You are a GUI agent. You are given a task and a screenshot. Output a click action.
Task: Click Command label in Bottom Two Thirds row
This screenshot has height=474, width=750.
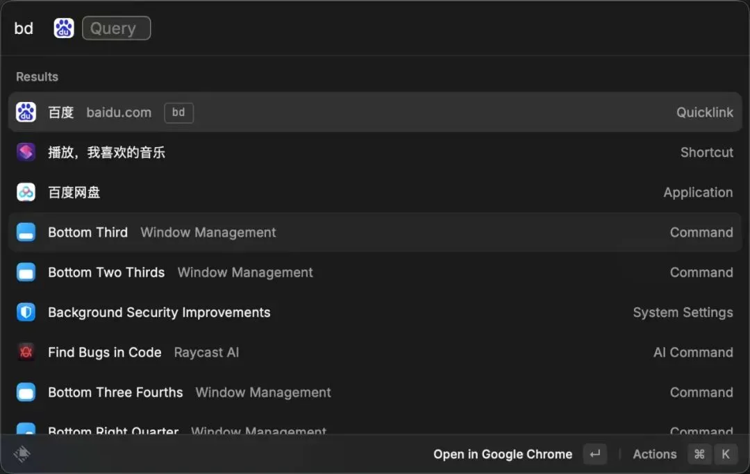[x=701, y=272]
